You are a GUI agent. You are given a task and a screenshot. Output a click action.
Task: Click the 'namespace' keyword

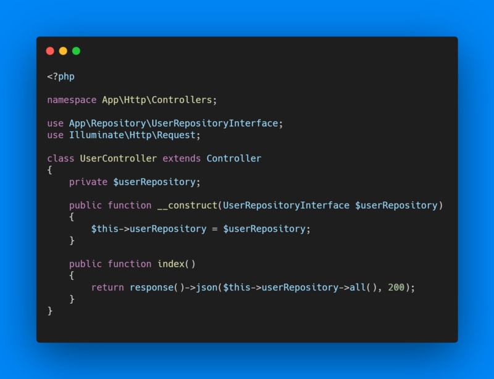(x=72, y=100)
